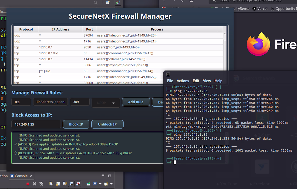Click Remove Launch single X icon in Console
297x189 pixels.
point(35,184)
